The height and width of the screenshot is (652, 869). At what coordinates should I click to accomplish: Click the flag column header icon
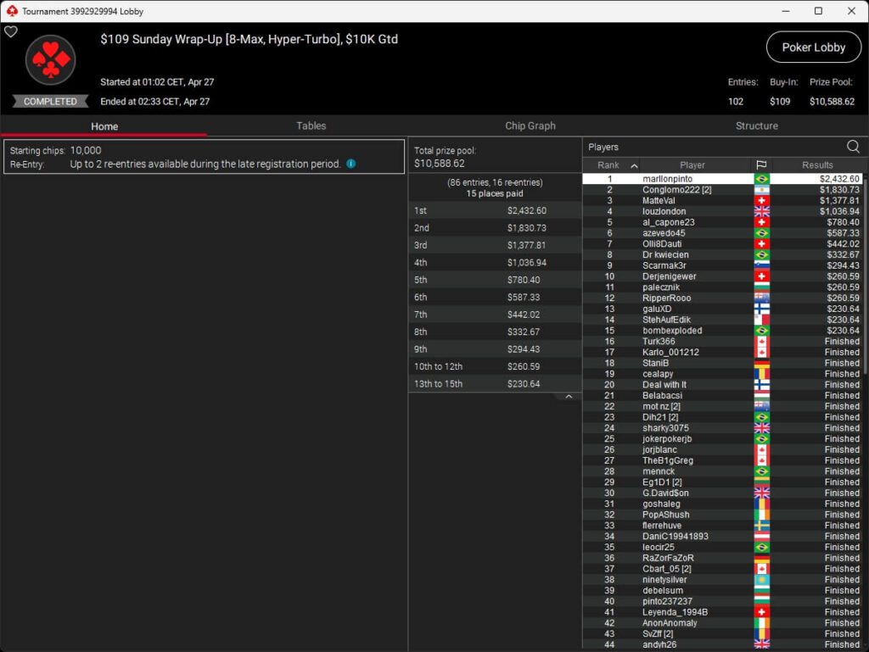[761, 165]
